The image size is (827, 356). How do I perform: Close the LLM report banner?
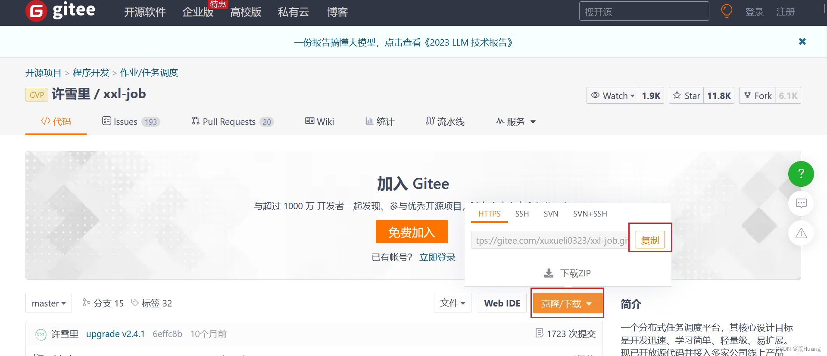click(x=802, y=41)
